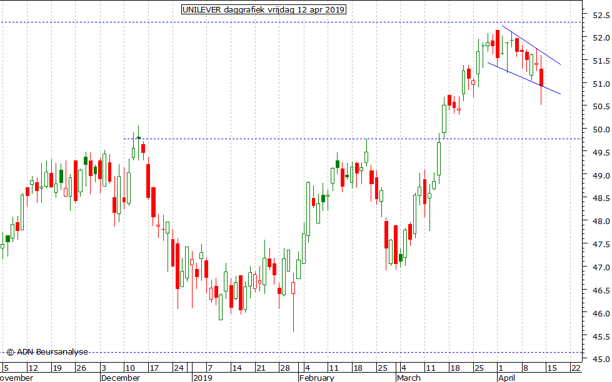This screenshot has width=612, height=382.
Task: Click the date label 24 in December
Action: click(x=179, y=368)
